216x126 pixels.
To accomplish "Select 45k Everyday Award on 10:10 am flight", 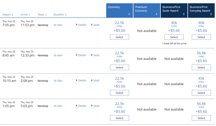I will (201, 93).
